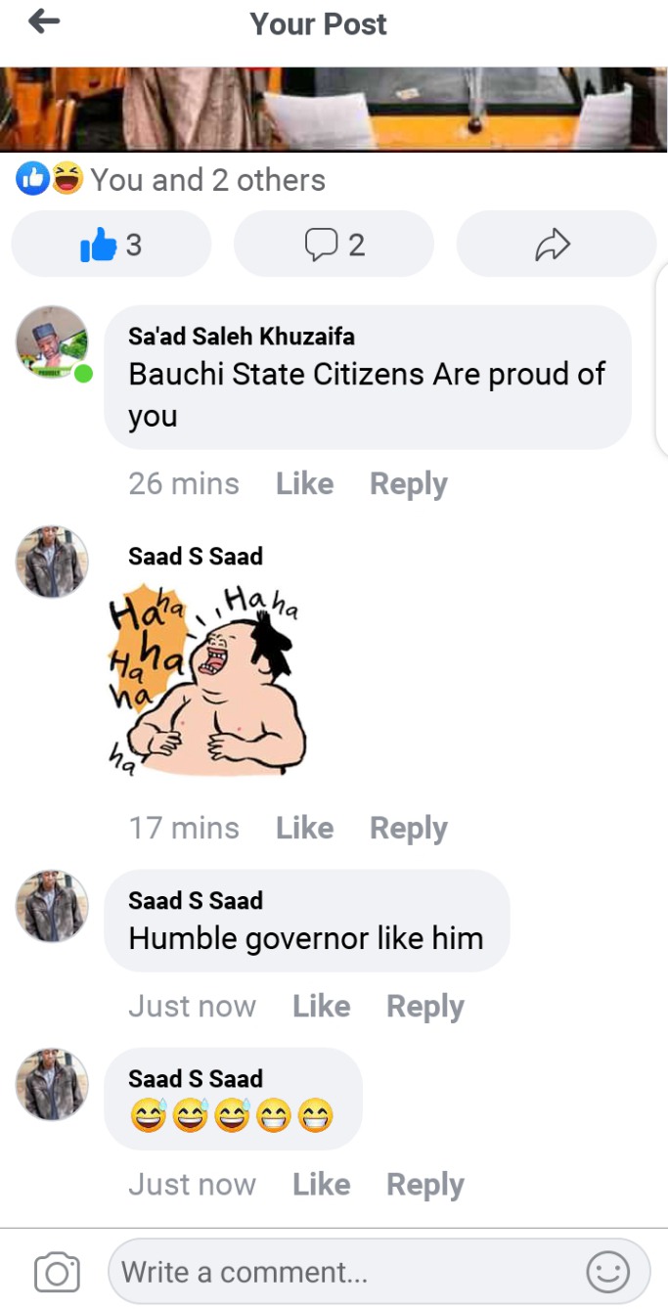Viewport: 668px width, 1309px height.
Task: Open the post image at top
Action: (x=334, y=109)
